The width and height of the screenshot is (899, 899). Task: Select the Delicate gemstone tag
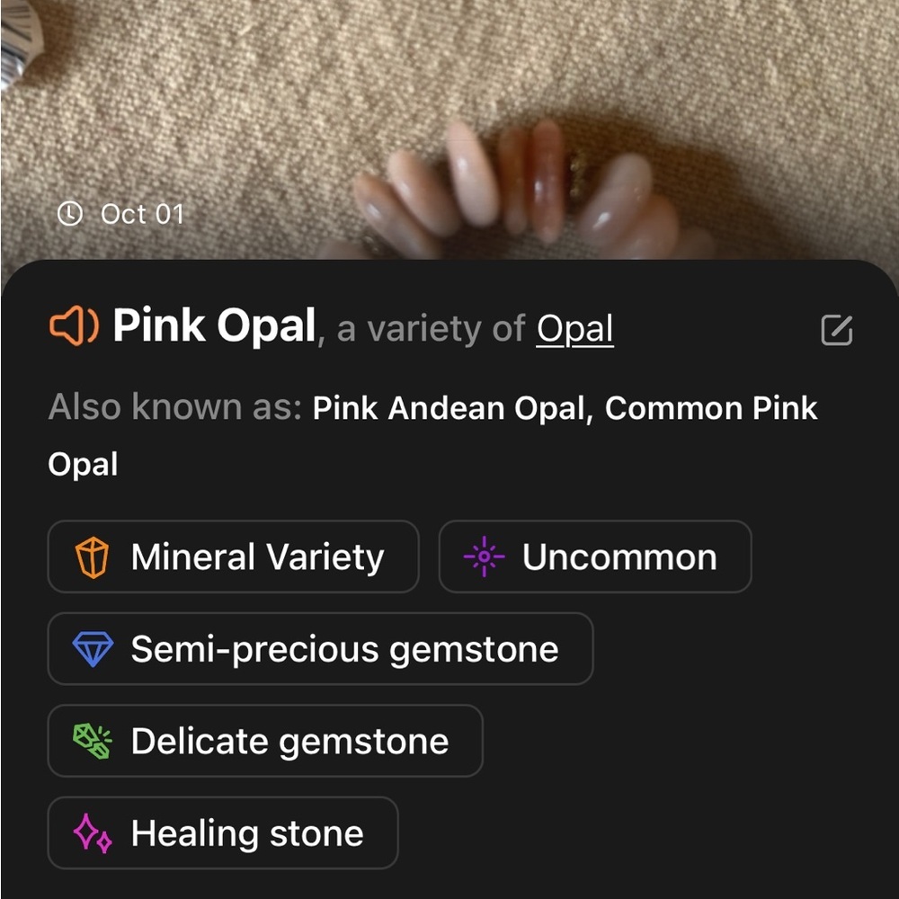[x=265, y=742]
